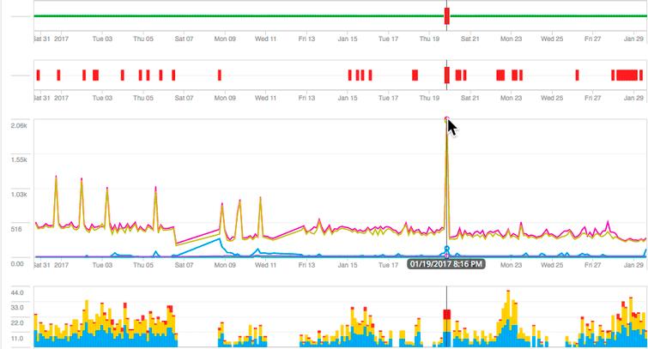Click the Wed 25 date label under the line chart
Screen dimensions: 648x349
point(552,265)
